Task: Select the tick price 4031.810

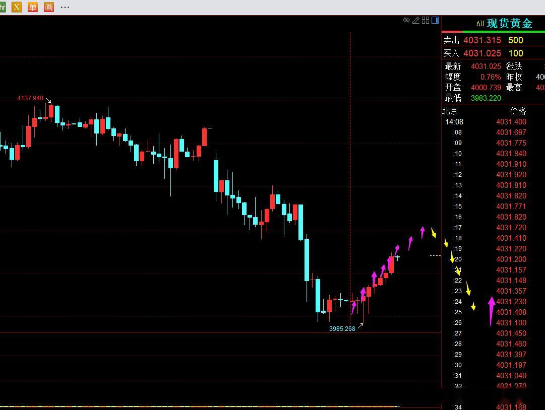Action: tap(511, 185)
